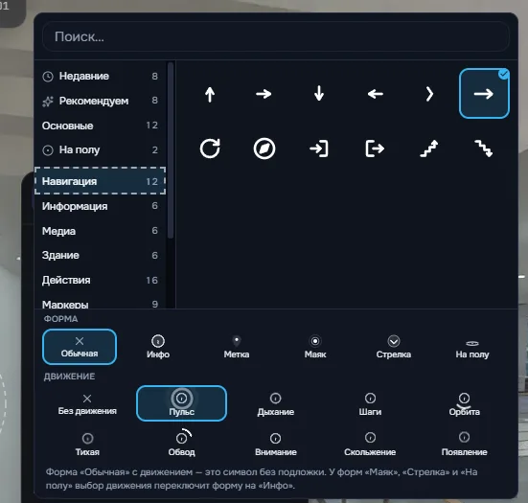Image resolution: width=528 pixels, height=503 pixels.
Task: Choose the stairs going down icon
Action: click(x=484, y=149)
